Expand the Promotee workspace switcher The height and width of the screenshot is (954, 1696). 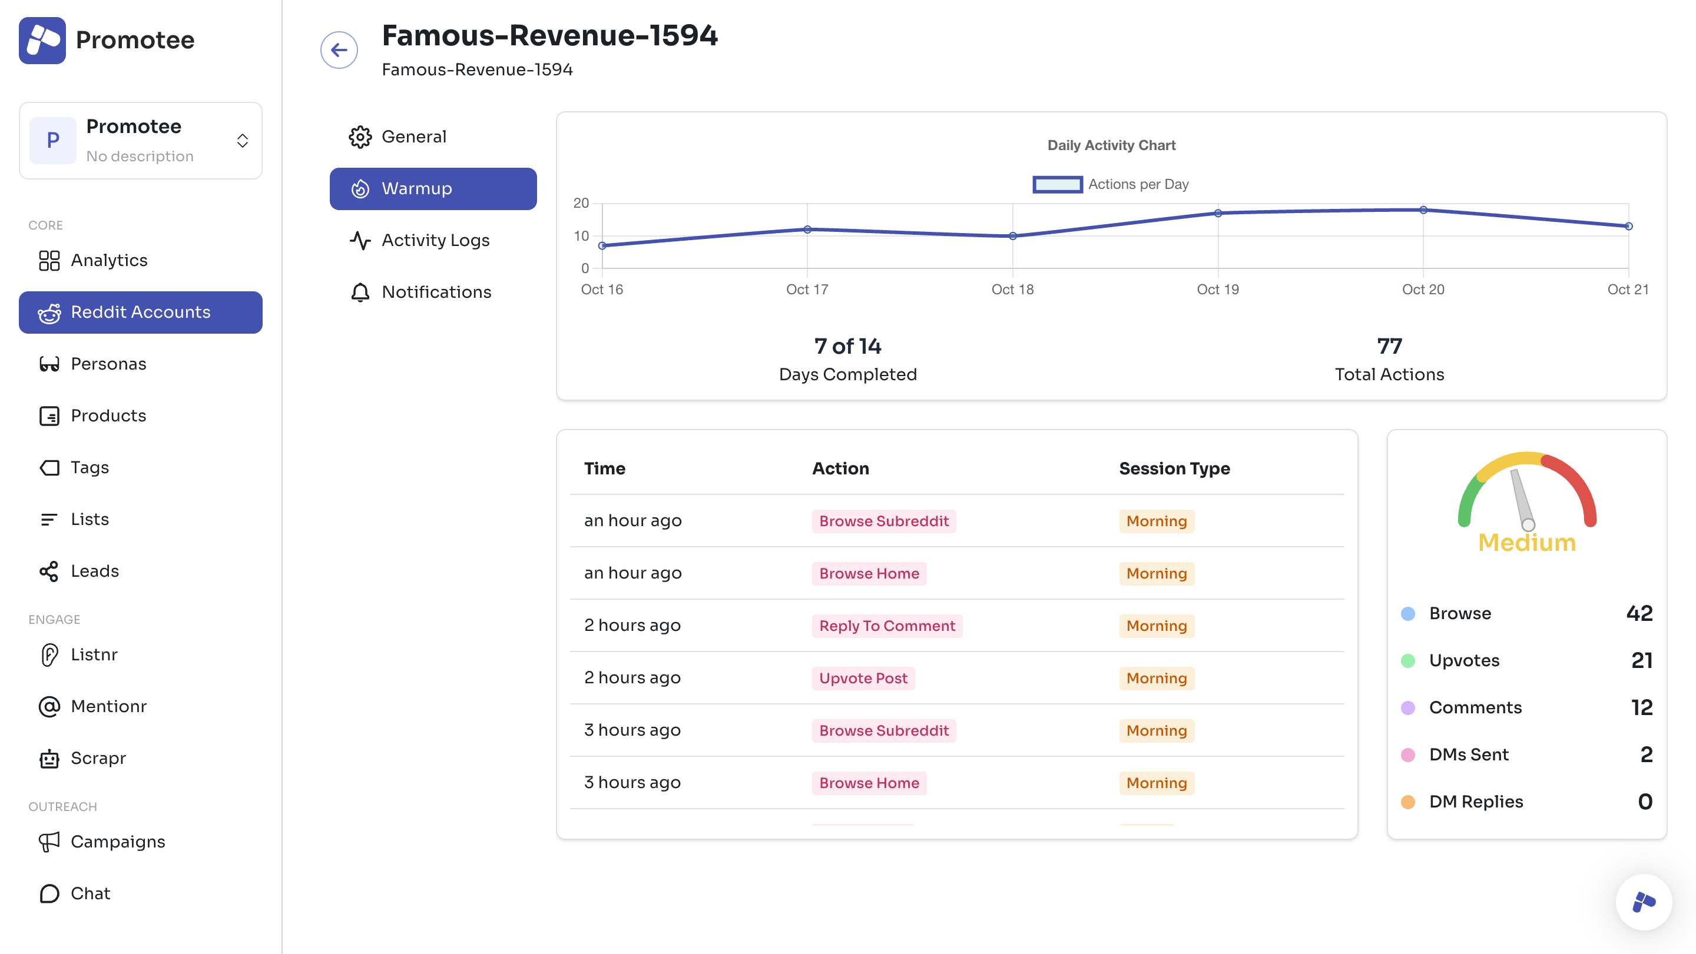(242, 140)
